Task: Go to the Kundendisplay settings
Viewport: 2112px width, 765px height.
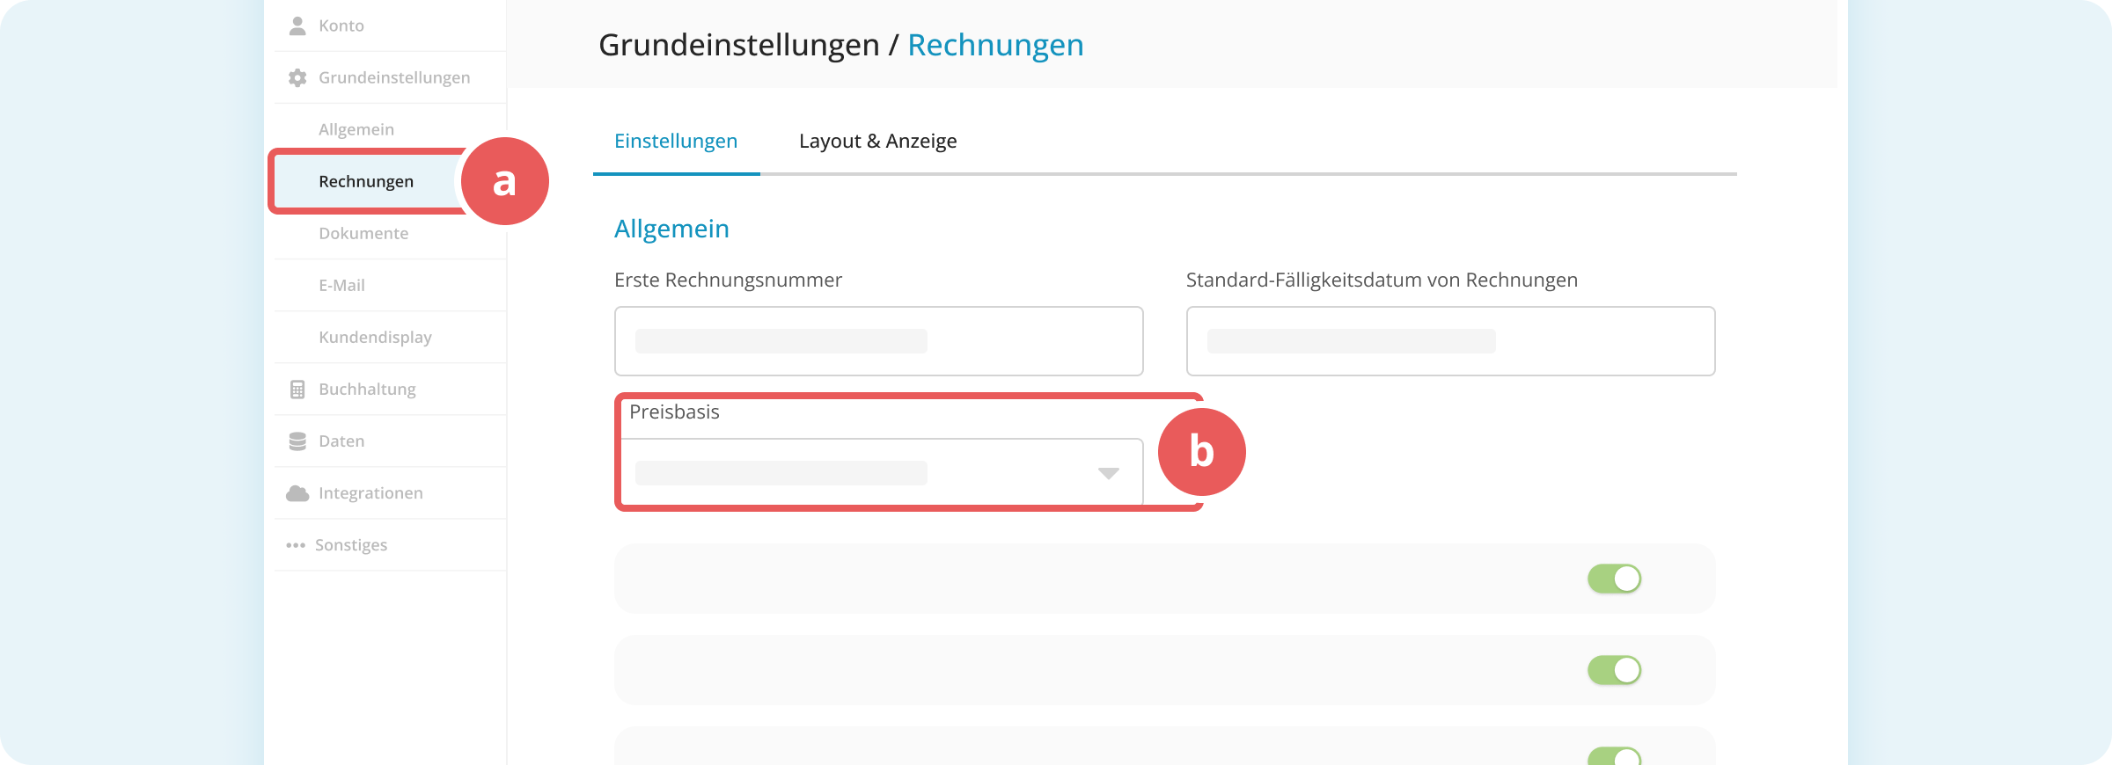Action: 375,336
